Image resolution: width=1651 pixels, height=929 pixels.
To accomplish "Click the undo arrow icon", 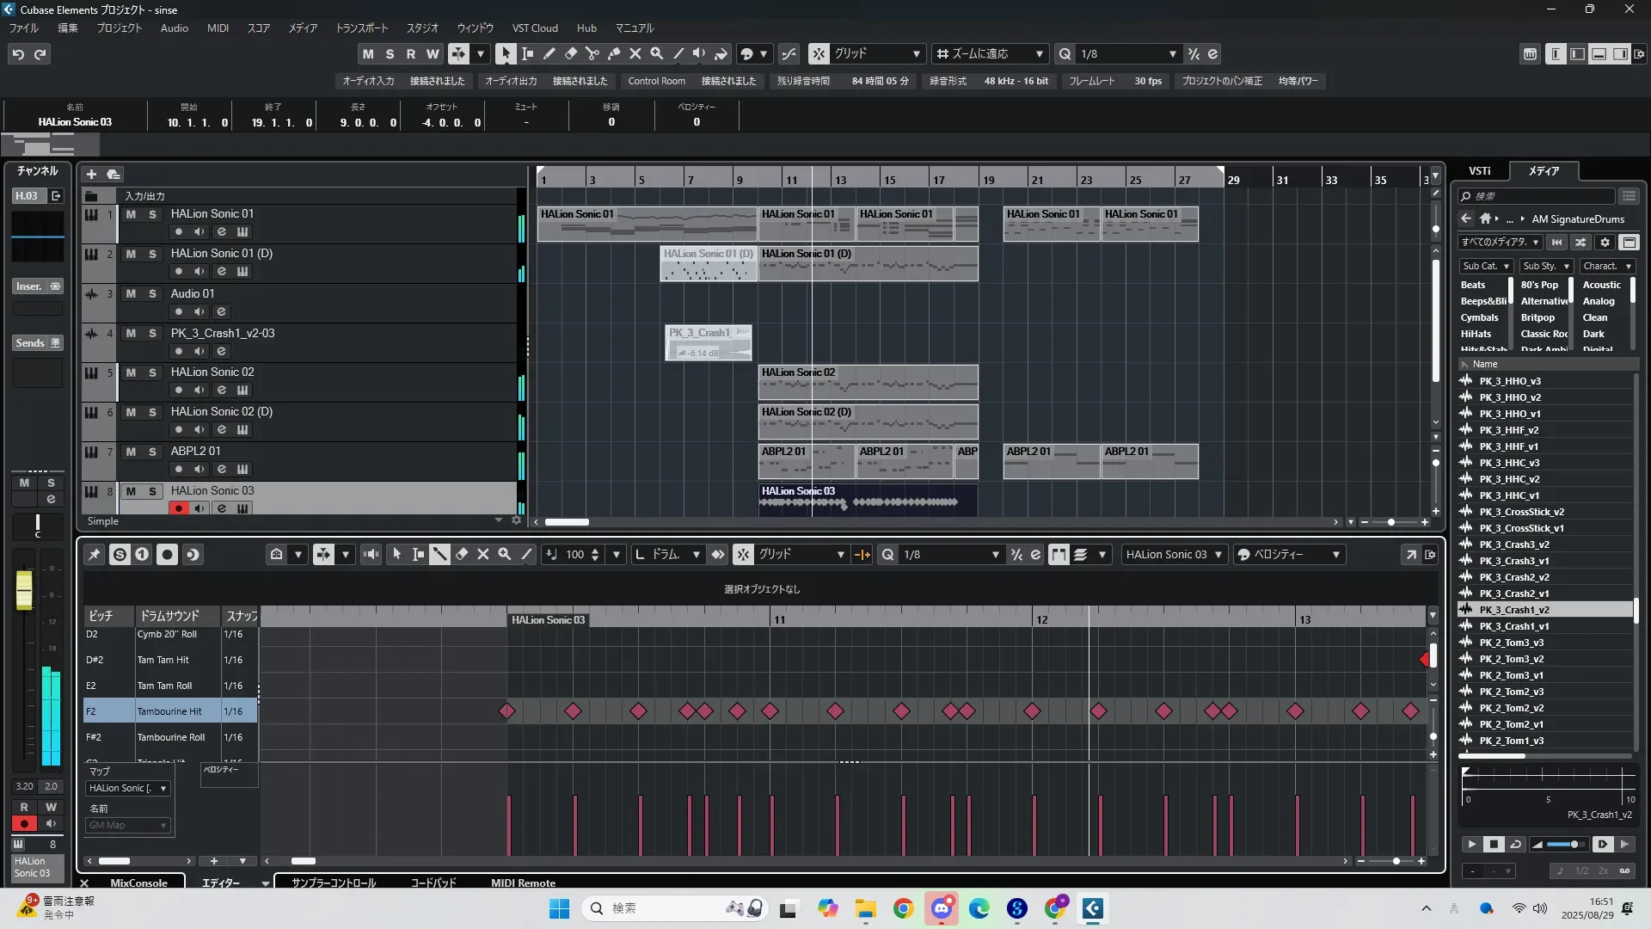I will point(18,54).
